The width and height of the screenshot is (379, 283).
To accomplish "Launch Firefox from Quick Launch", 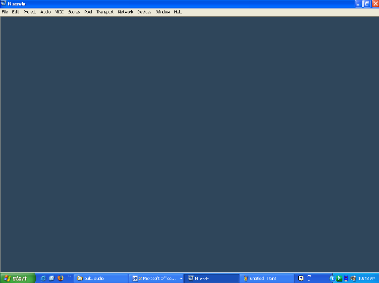I will tap(60, 278).
